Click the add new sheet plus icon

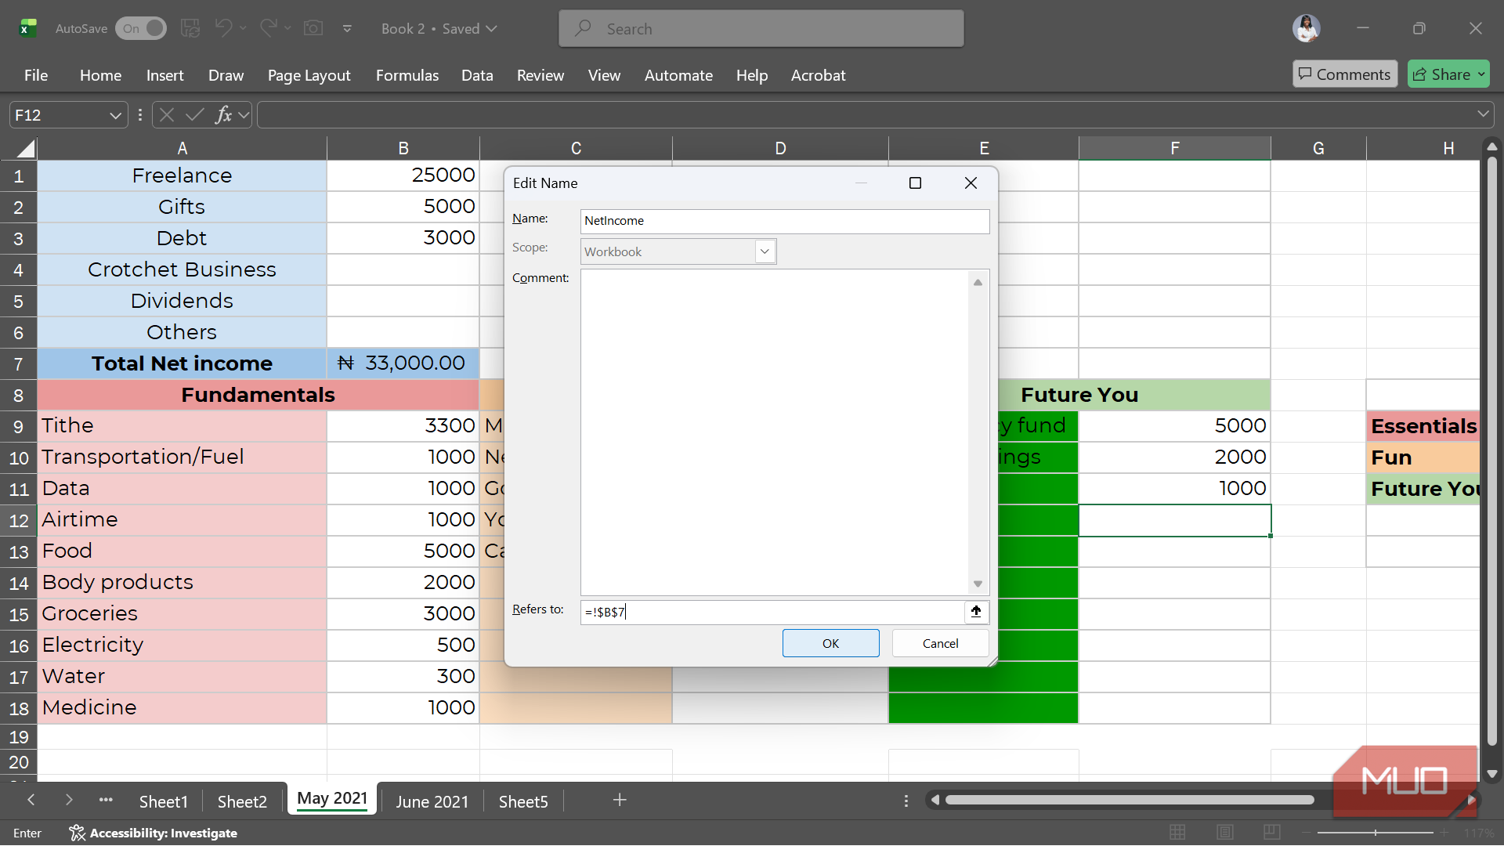pos(620,800)
